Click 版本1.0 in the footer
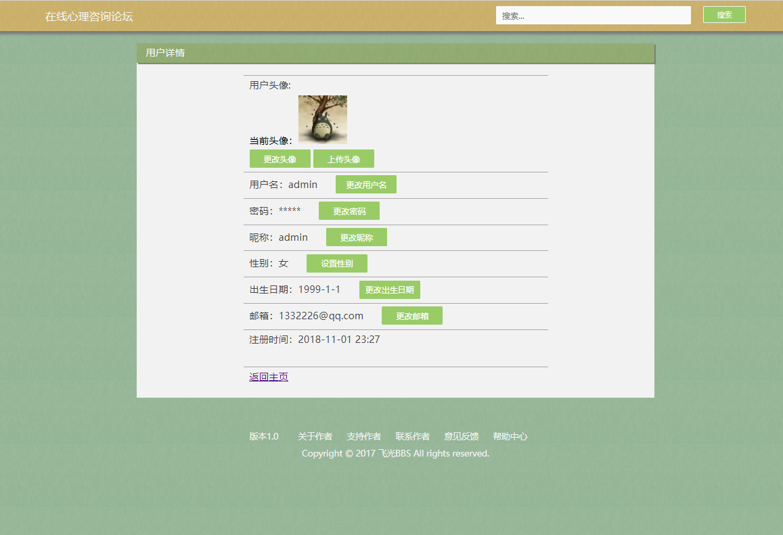783x535 pixels. click(x=265, y=436)
